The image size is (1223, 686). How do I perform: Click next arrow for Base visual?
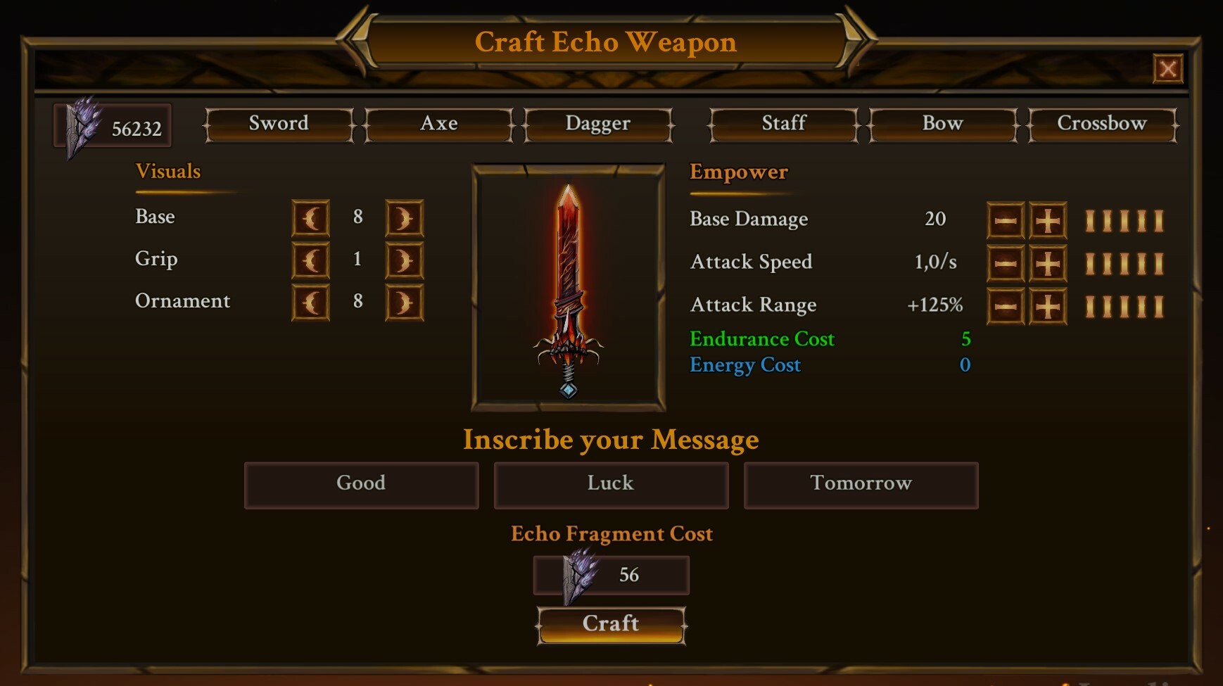click(x=405, y=218)
